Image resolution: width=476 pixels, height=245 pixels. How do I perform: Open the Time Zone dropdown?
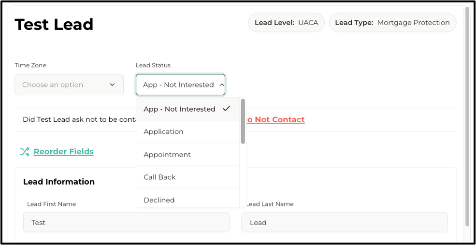pyautogui.click(x=69, y=85)
